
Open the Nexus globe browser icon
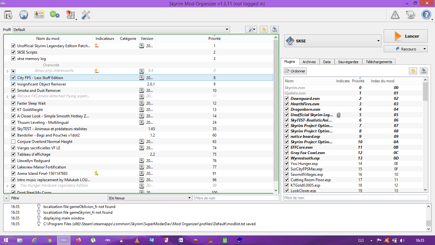(24, 15)
